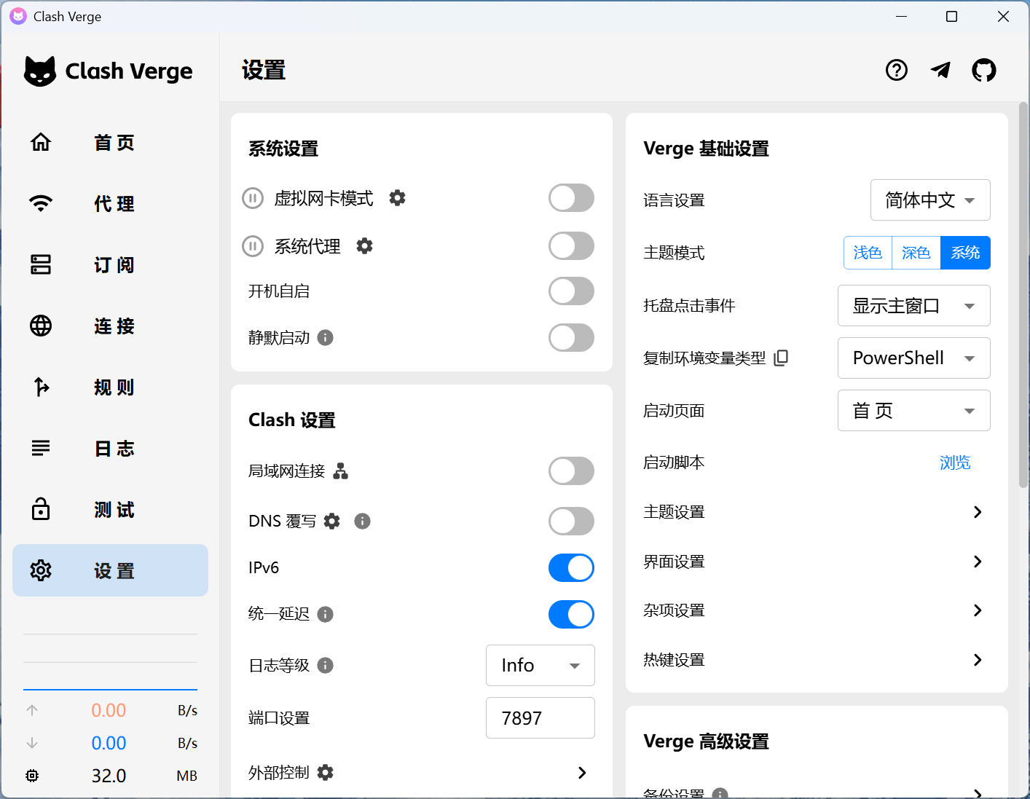Click the info icon beside DNS 覆写

coord(362,521)
